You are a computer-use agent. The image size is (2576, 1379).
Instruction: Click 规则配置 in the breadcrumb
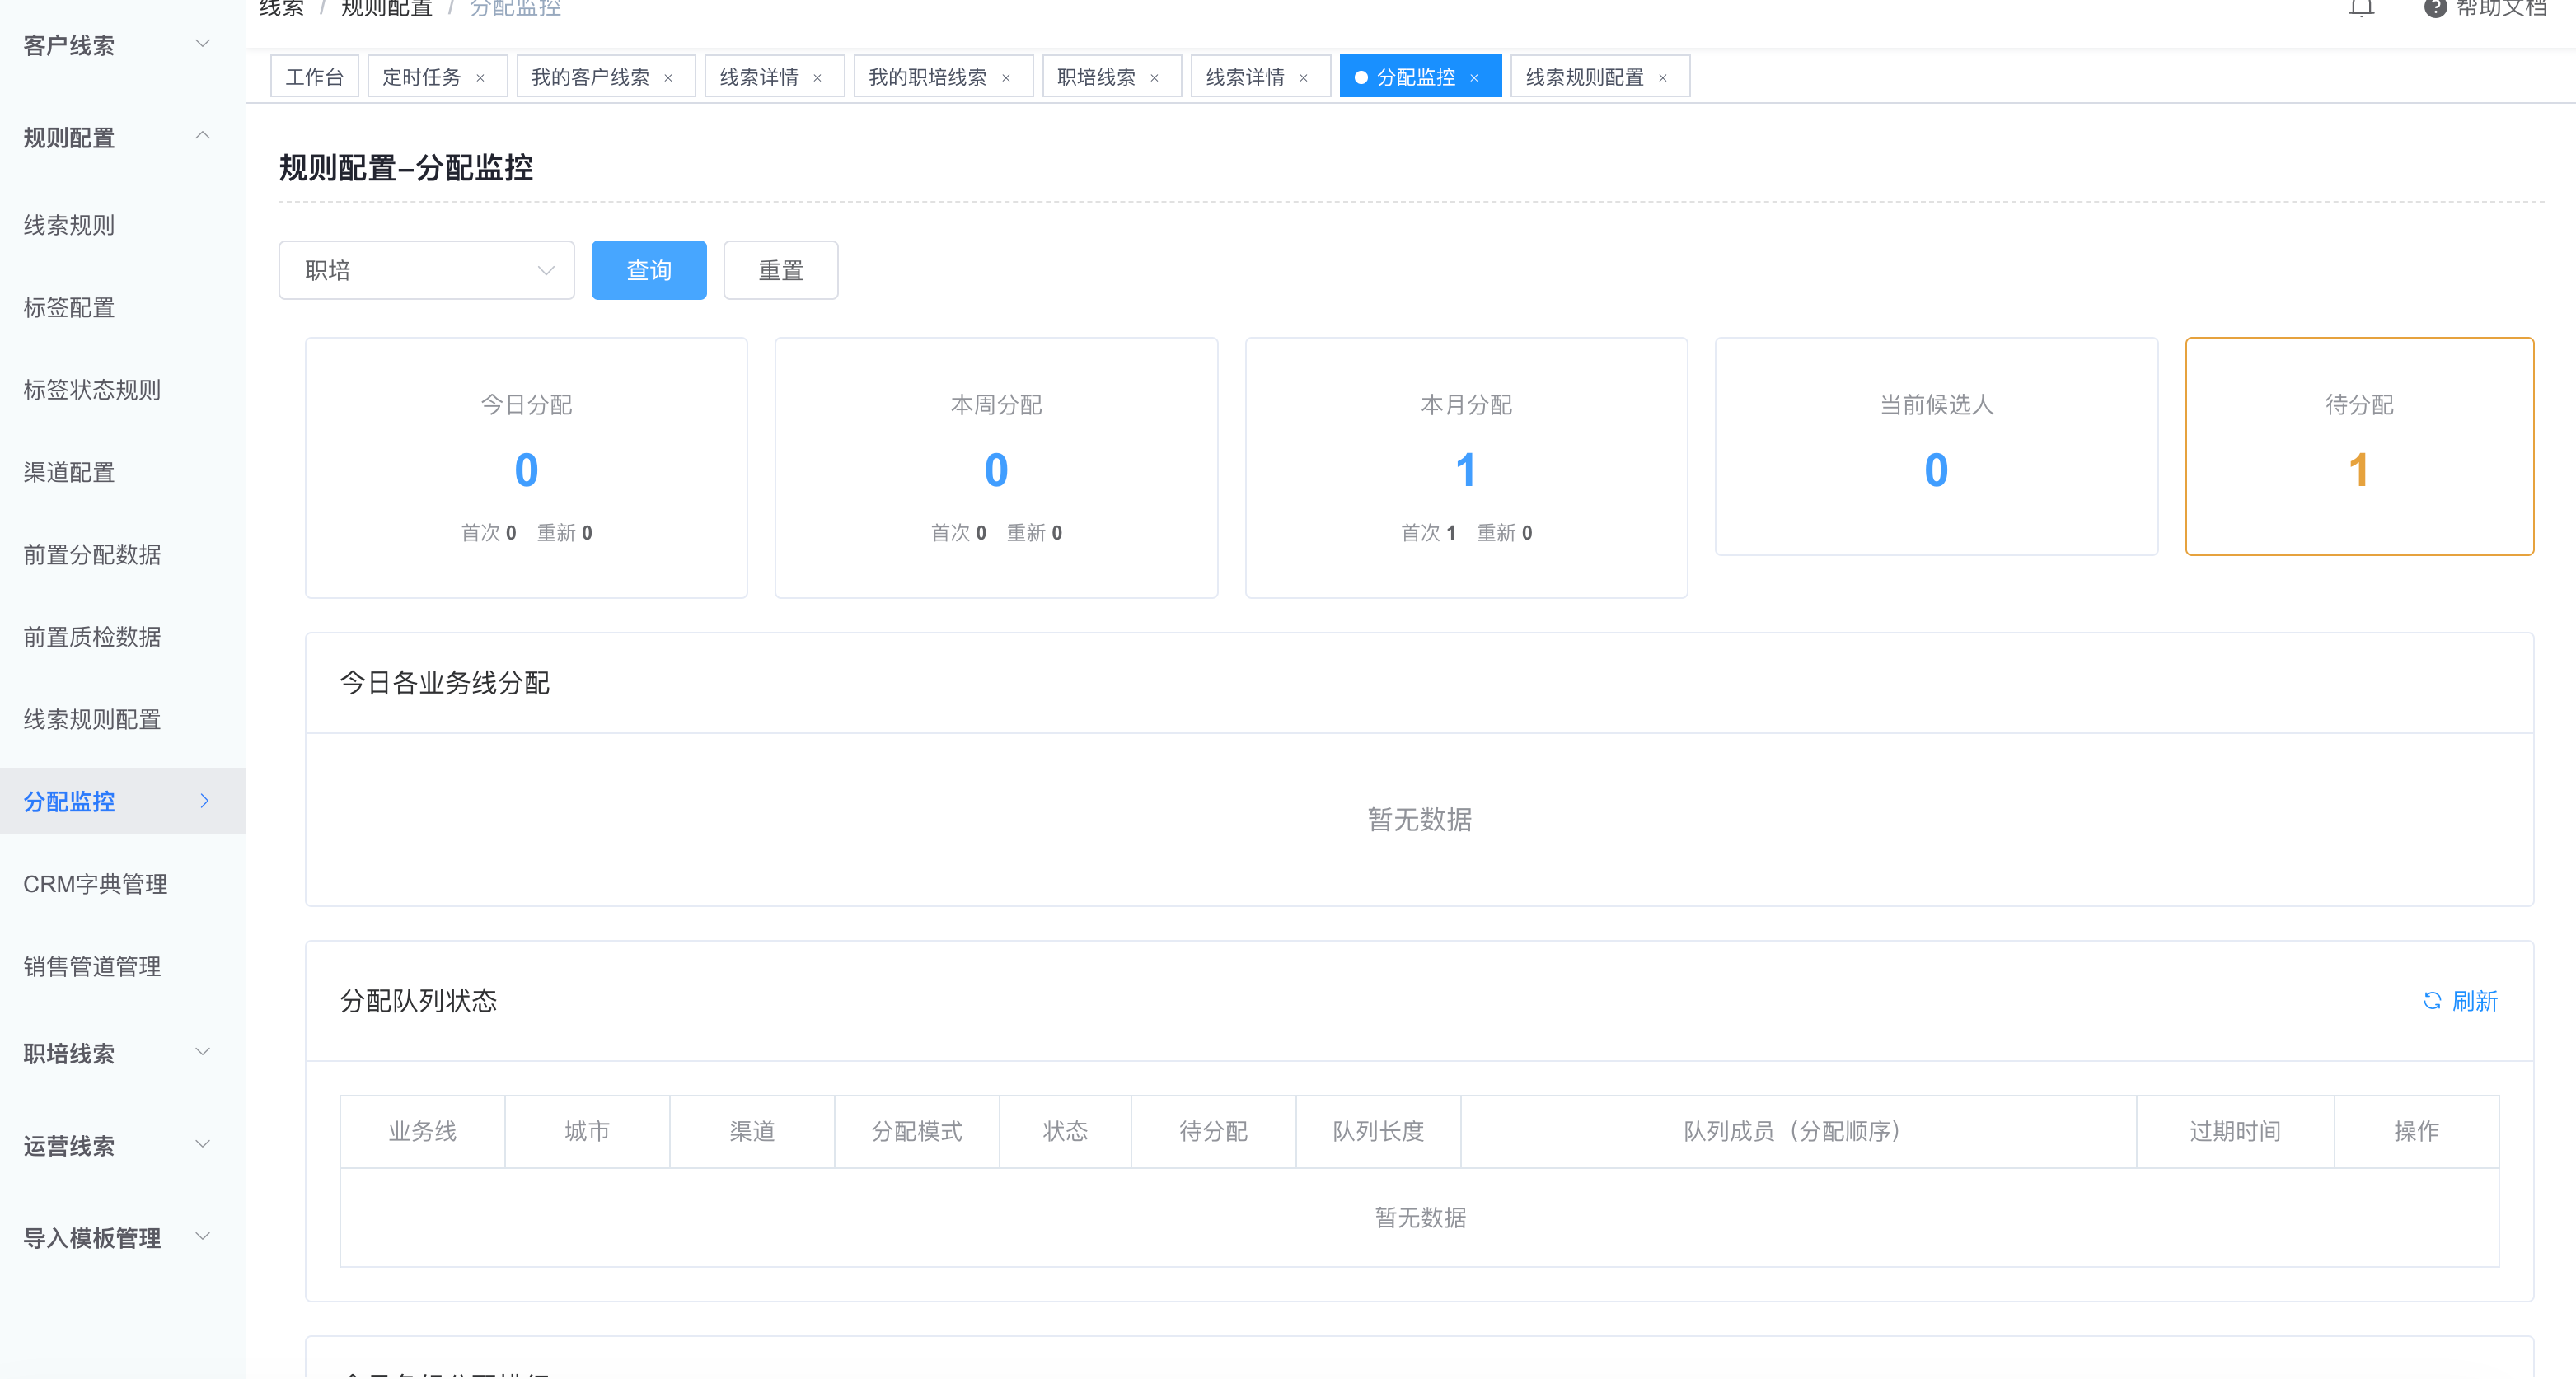click(386, 8)
